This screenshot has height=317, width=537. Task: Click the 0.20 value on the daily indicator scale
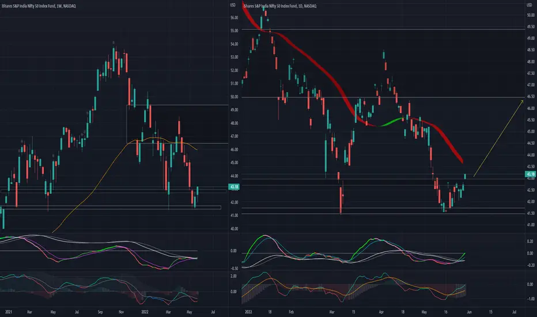tap(530, 241)
